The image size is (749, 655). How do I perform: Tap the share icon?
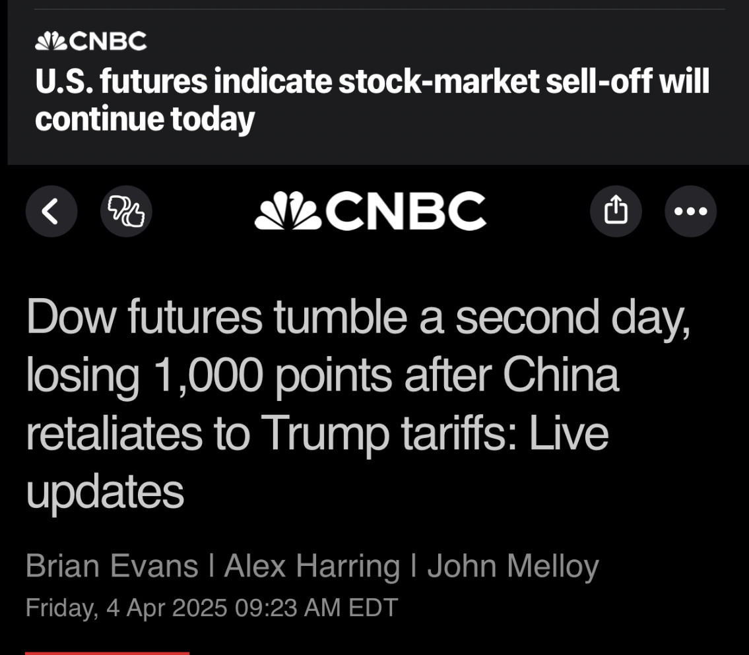point(616,211)
